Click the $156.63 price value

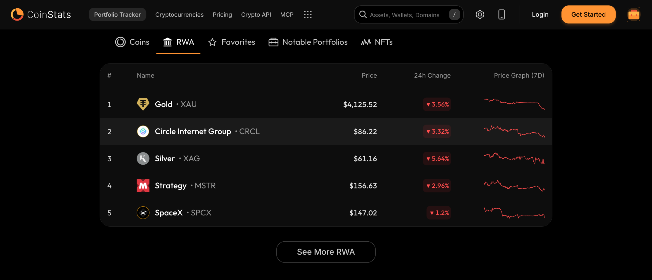click(363, 186)
